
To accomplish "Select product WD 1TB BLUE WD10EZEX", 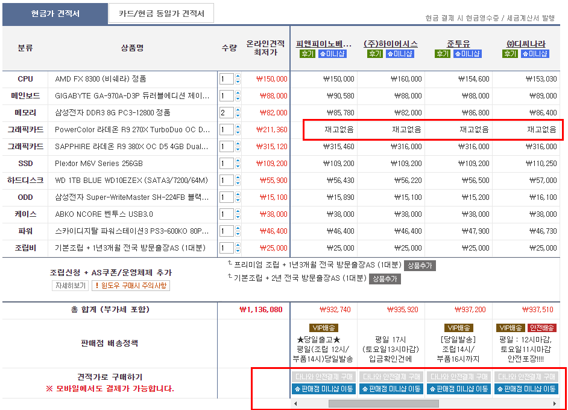I will pyautogui.click(x=131, y=181).
